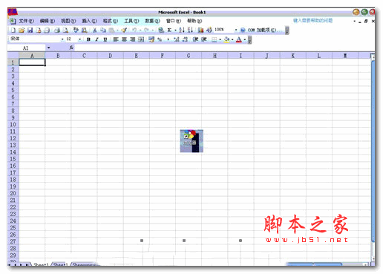This screenshot has width=383, height=274.
Task: Select column header G
Action: 189,56
